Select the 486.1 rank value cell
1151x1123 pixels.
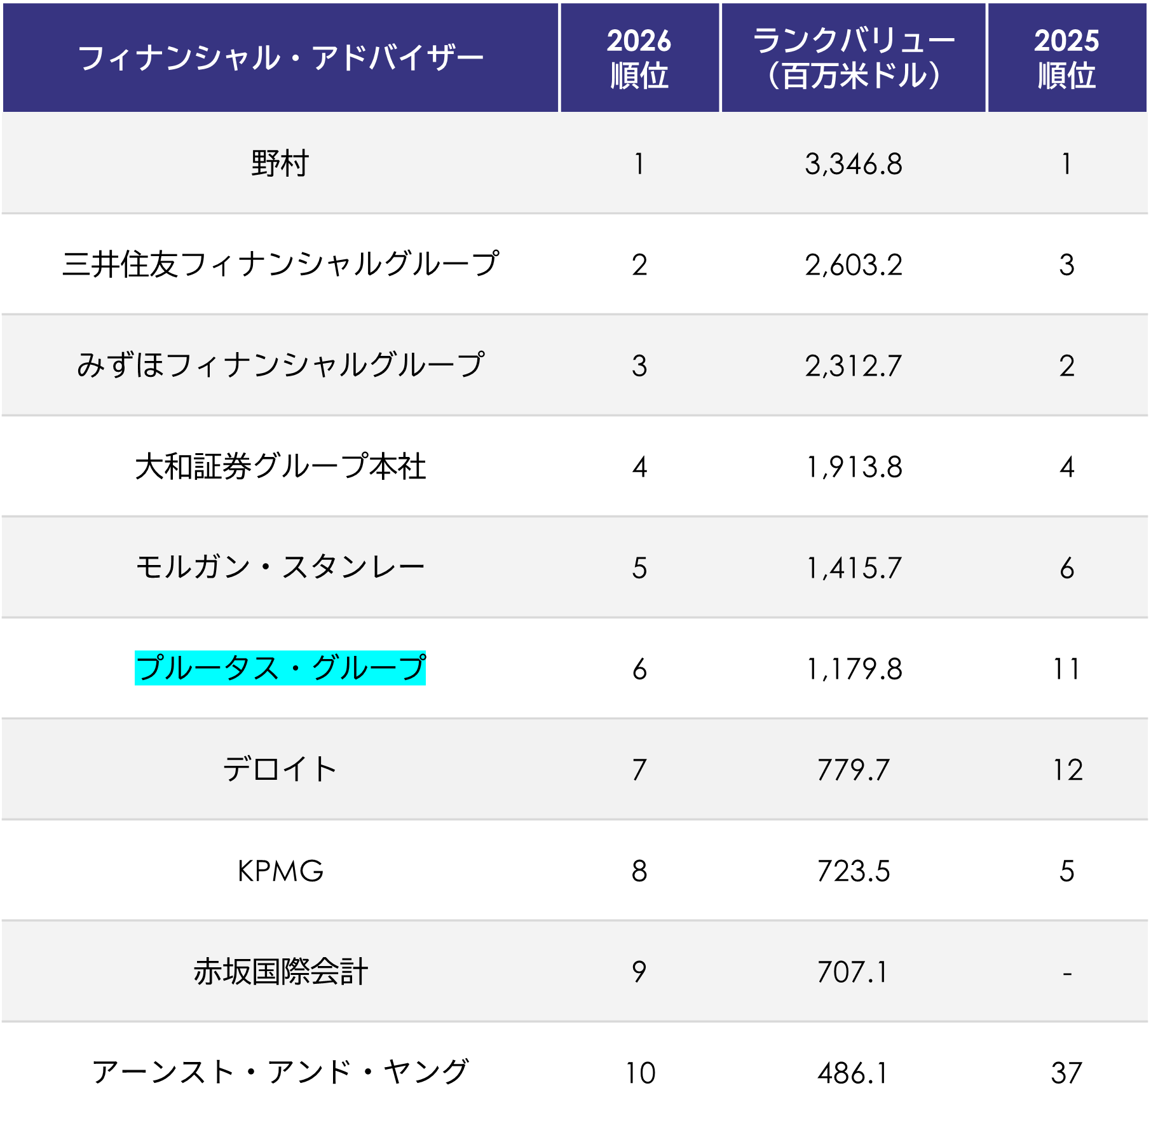coord(853,1073)
